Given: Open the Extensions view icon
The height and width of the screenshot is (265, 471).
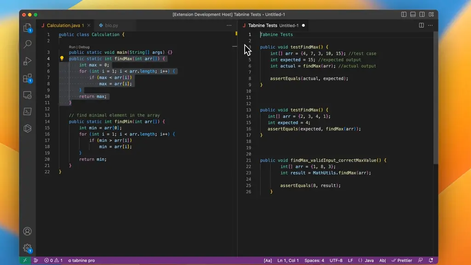Looking at the screenshot, I should coord(27,78).
